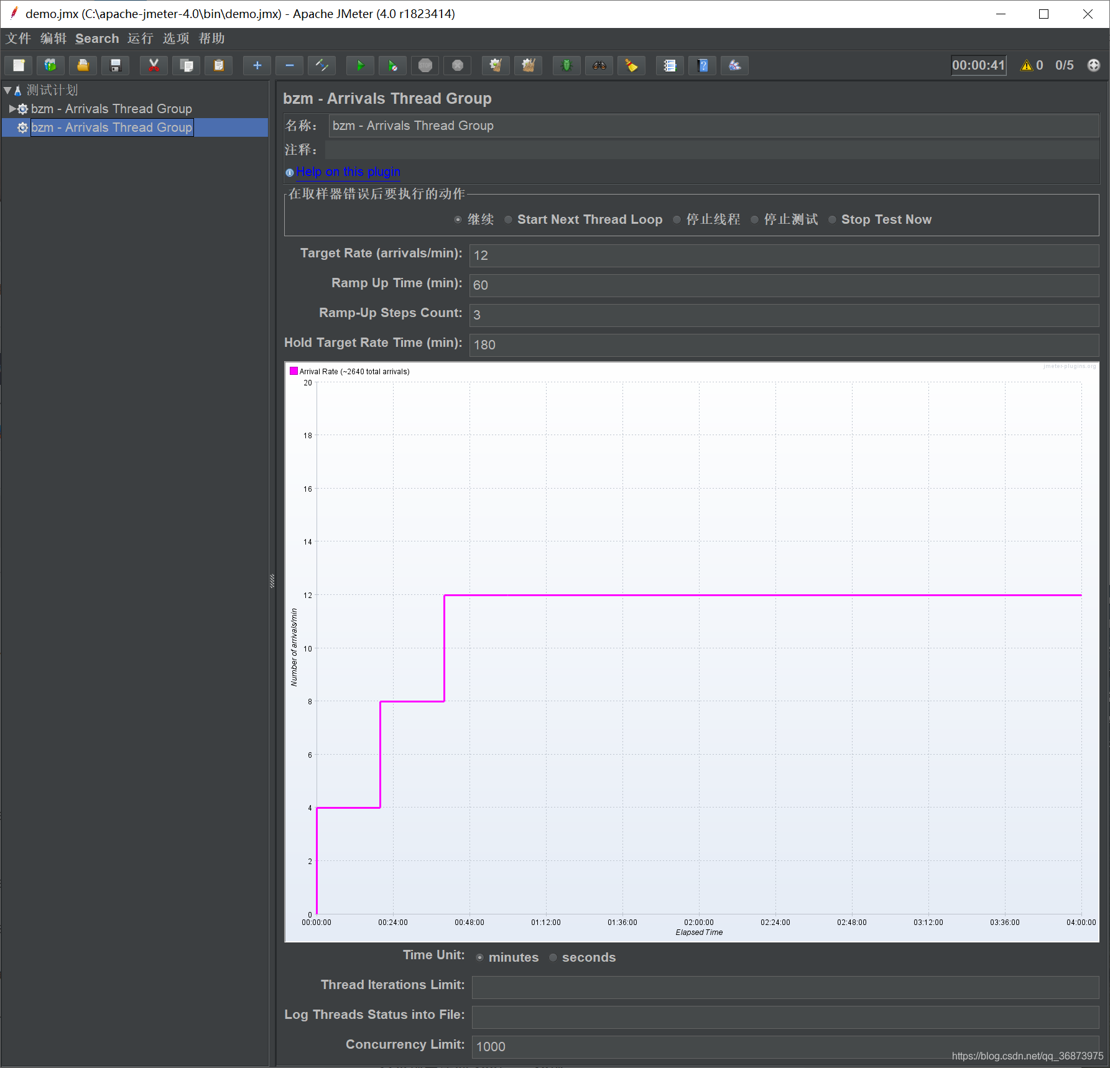Open Help with the question mark icon

coord(703,65)
